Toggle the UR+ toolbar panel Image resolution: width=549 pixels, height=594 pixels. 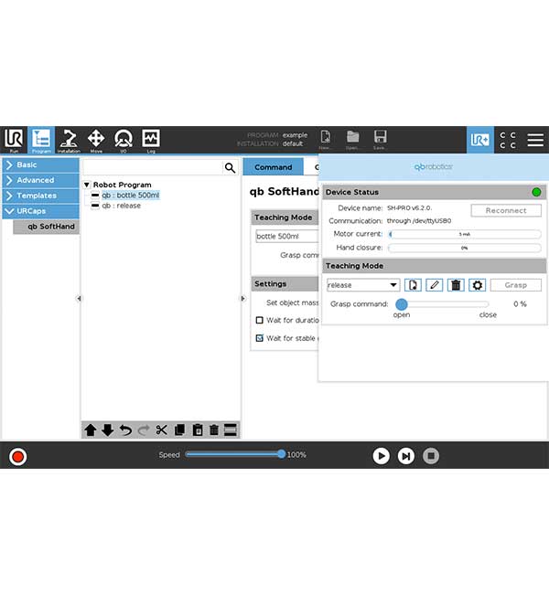click(480, 140)
